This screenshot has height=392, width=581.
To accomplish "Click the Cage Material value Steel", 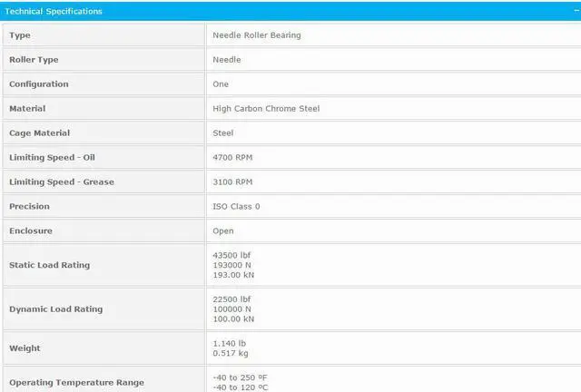I will click(223, 133).
